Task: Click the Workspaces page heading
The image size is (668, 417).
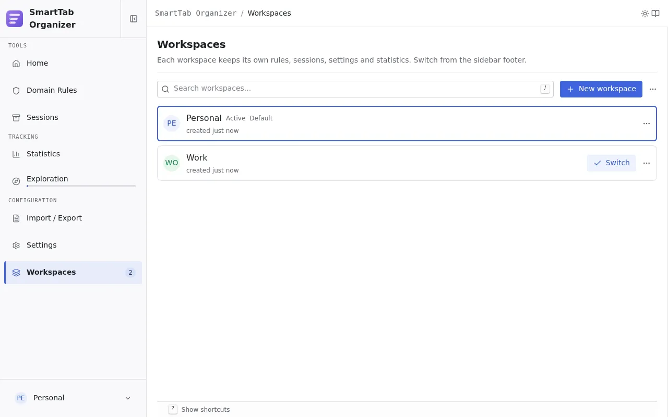Action: (192, 44)
